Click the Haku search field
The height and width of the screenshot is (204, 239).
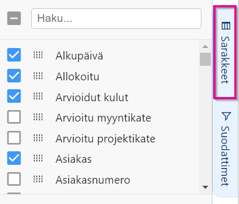(x=116, y=18)
